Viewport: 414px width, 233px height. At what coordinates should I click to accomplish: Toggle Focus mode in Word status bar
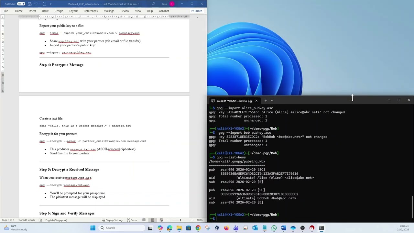[132, 220]
